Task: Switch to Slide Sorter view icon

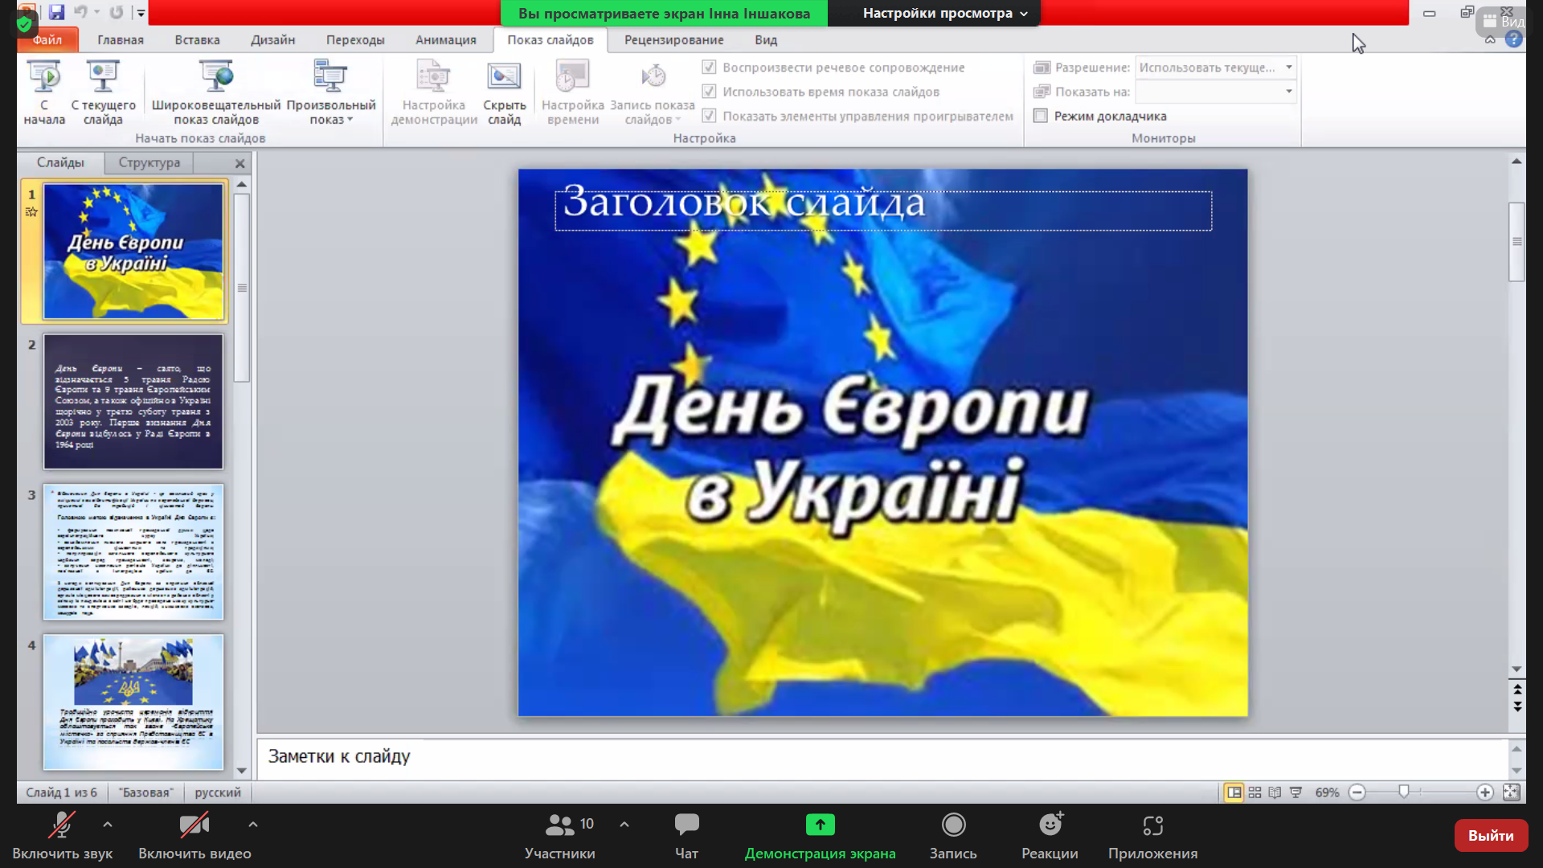Action: pyautogui.click(x=1254, y=792)
